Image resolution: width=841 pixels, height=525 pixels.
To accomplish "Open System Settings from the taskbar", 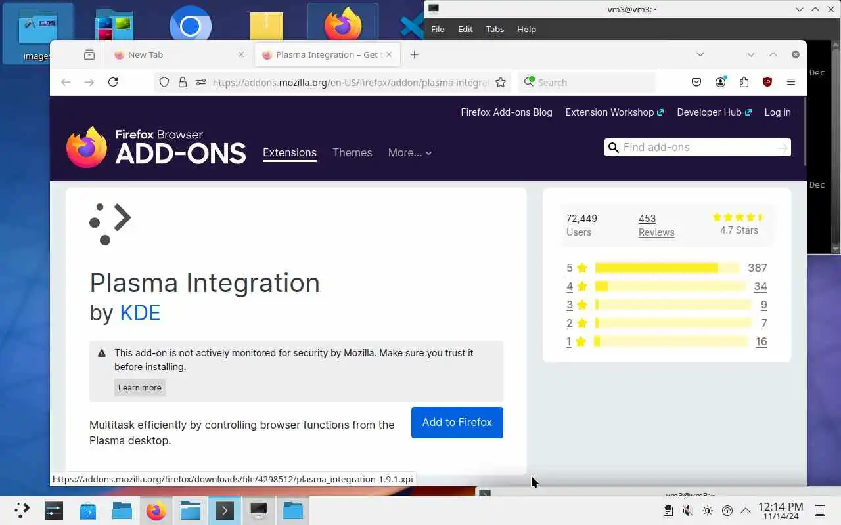I will pyautogui.click(x=54, y=510).
